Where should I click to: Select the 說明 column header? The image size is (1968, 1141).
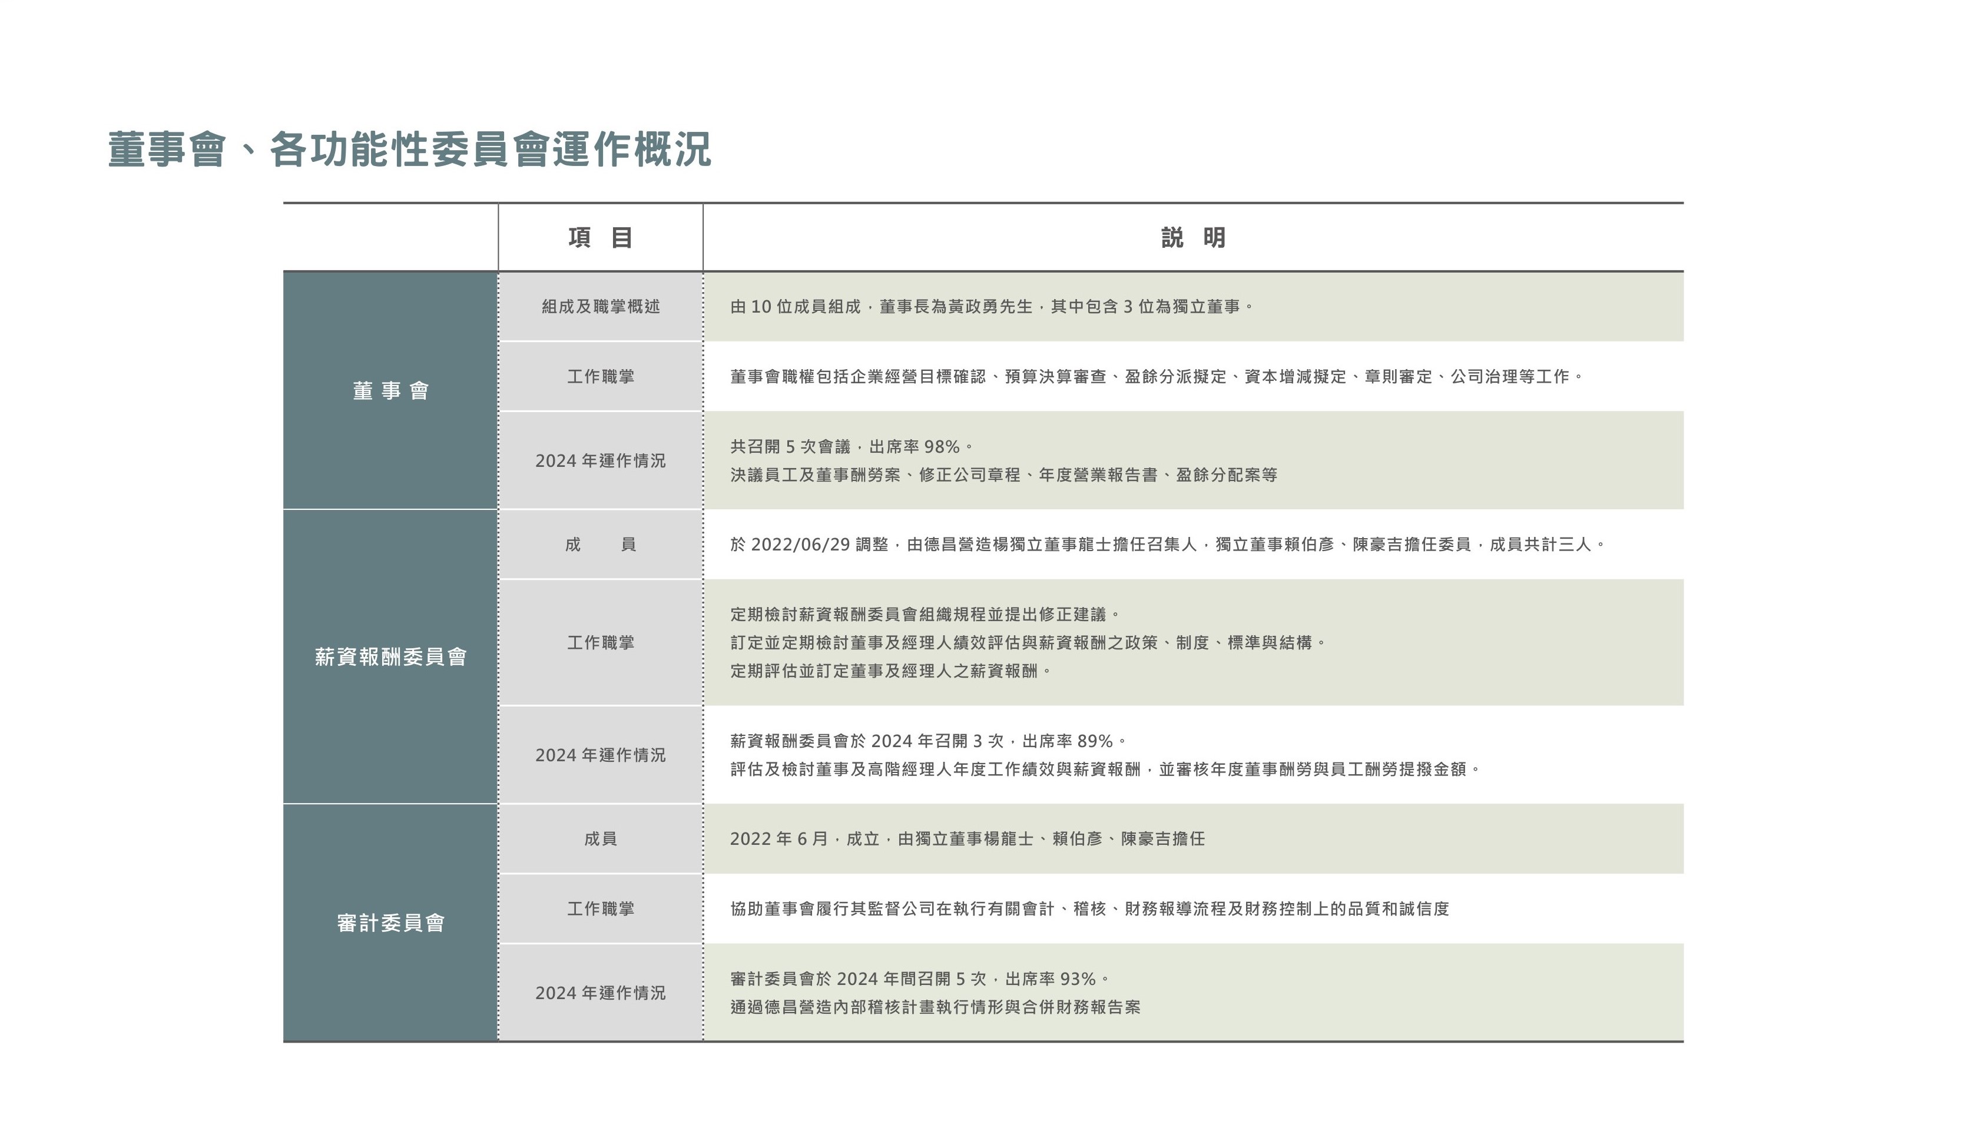tap(1192, 237)
